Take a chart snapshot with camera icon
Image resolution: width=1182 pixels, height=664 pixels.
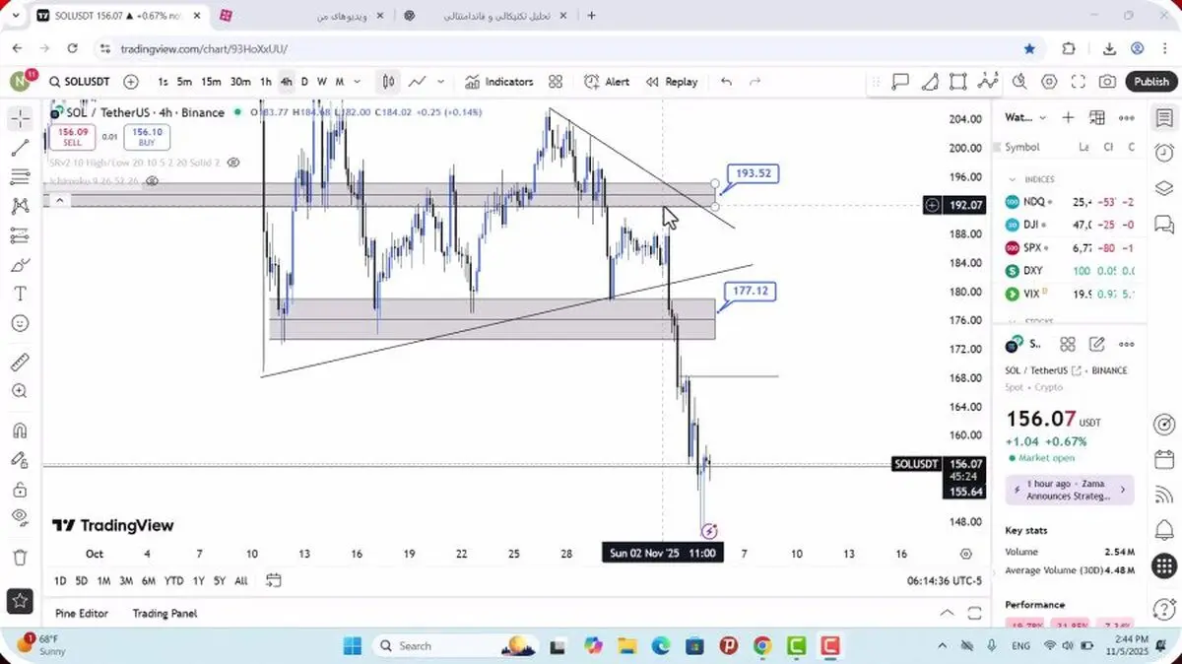1108,82
